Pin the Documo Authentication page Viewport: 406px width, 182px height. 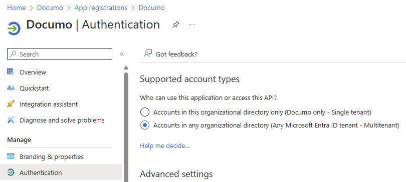point(176,25)
